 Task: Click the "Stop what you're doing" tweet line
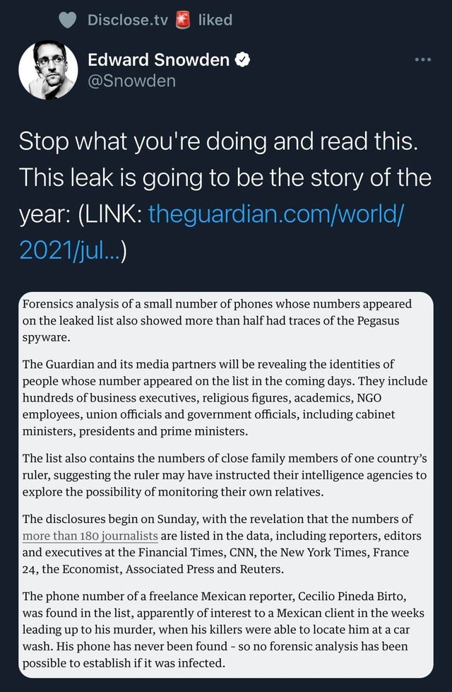[217, 143]
